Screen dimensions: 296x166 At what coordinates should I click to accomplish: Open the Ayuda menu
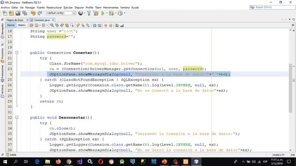click(135, 7)
